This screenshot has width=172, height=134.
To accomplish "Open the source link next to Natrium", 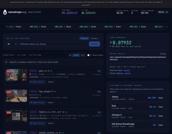I will pos(128,73).
